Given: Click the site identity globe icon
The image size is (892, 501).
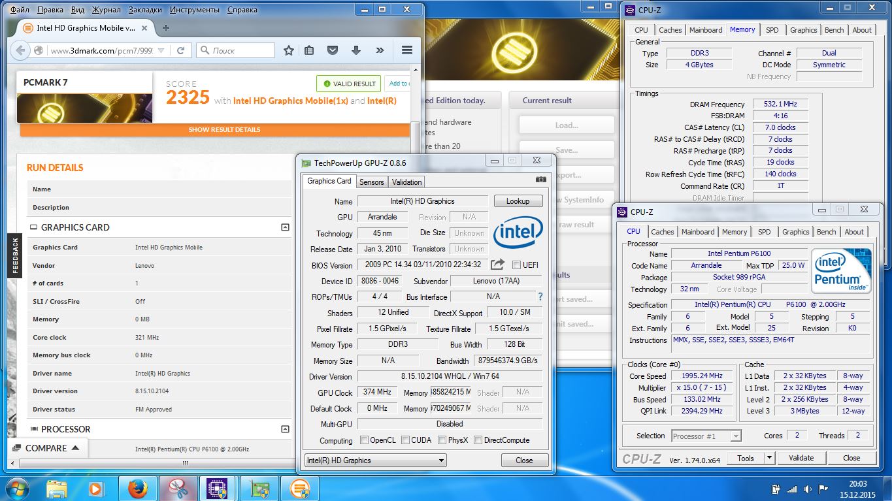Looking at the screenshot, I should pos(39,50).
